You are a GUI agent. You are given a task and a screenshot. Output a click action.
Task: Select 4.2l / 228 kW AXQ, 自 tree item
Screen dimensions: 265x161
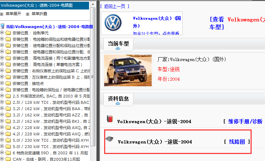51,128
